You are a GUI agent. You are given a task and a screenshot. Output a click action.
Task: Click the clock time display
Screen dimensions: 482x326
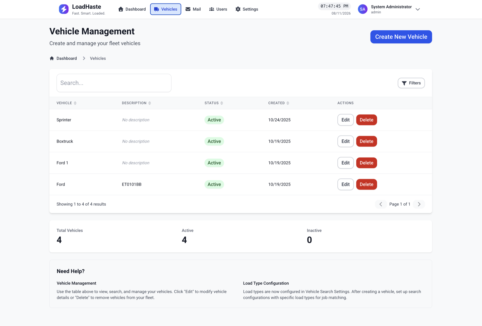tap(334, 6)
